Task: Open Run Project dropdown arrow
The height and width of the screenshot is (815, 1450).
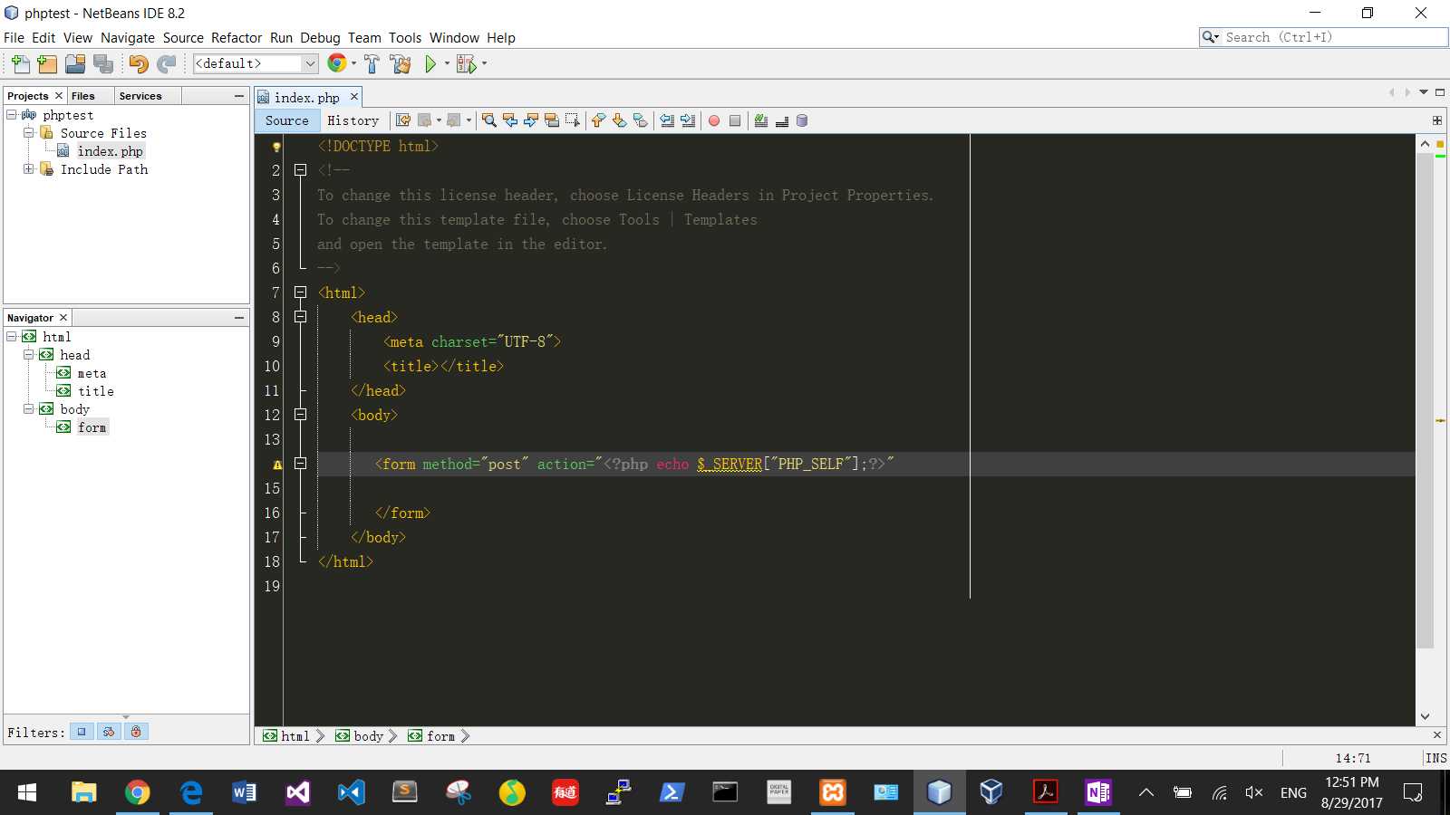Action: pyautogui.click(x=447, y=63)
